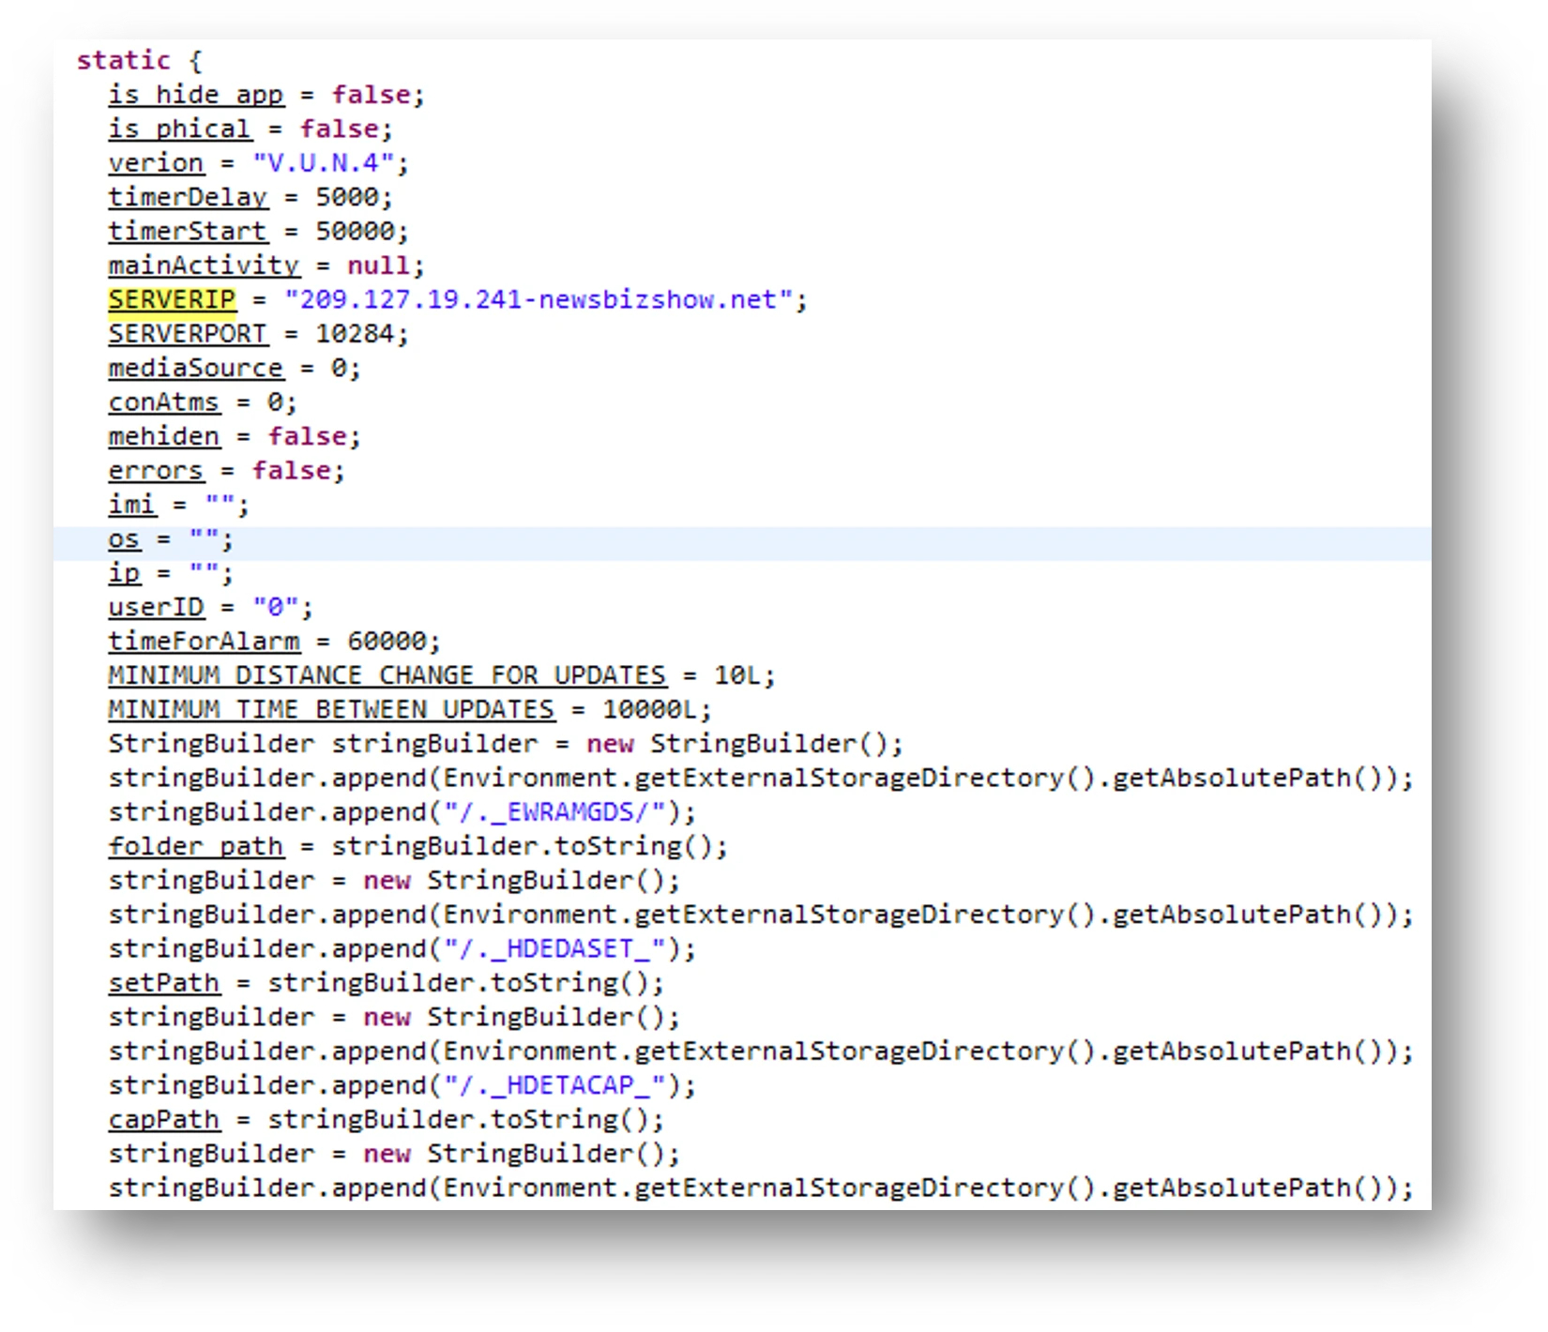
Task: Click the "209.127.19.241-newsbizshow.net" string literal
Action: tap(539, 300)
